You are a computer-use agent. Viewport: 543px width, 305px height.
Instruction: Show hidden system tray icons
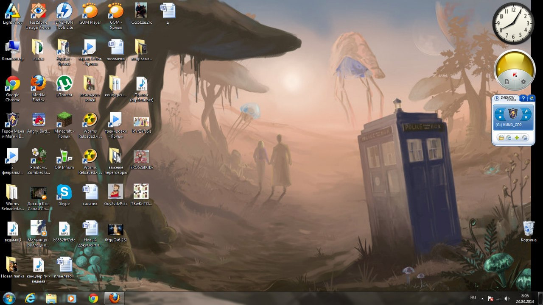point(482,299)
